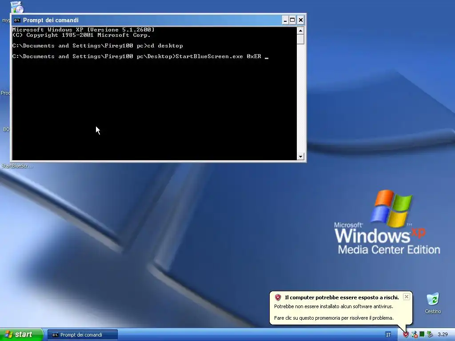Click the scrollbar up arrow in Command Prompt
Image resolution: width=455 pixels, height=341 pixels.
coord(301,31)
